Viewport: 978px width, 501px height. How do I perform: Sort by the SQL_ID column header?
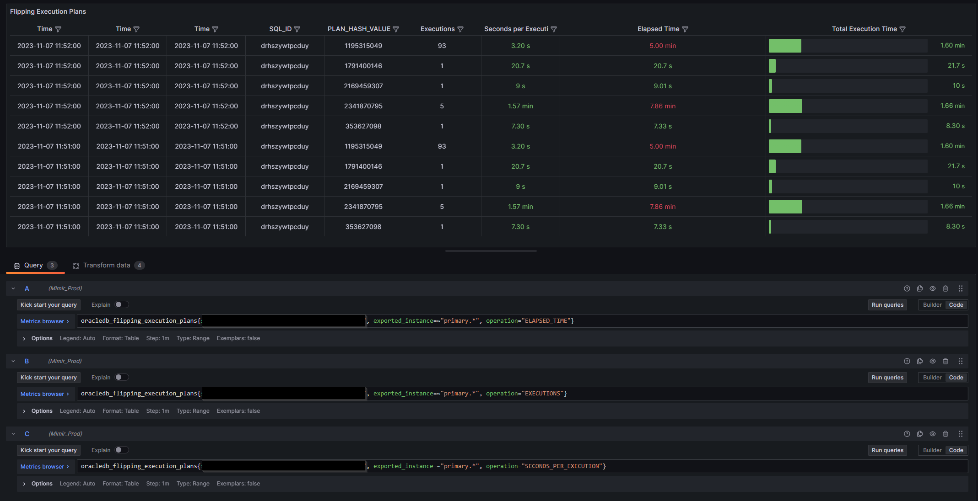click(280, 29)
